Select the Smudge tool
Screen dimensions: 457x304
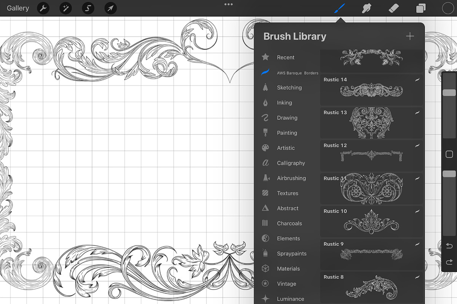click(366, 8)
